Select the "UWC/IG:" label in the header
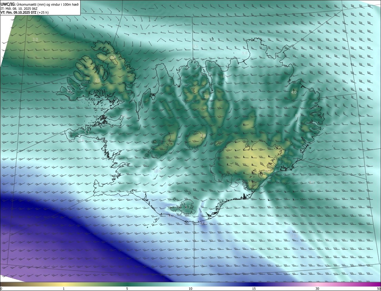The width and height of the screenshot is (381, 291). point(8,4)
